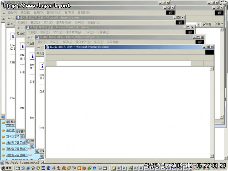This screenshot has height=171, width=228.
Task: Click the front Internet Explorer window's title bar icon
Action: 47,47
